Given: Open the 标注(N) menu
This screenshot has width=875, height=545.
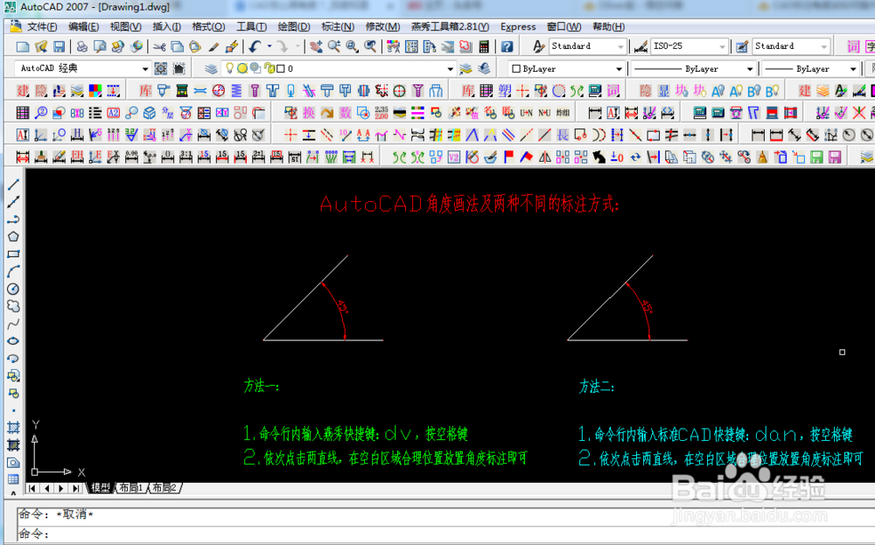Looking at the screenshot, I should pyautogui.click(x=338, y=27).
